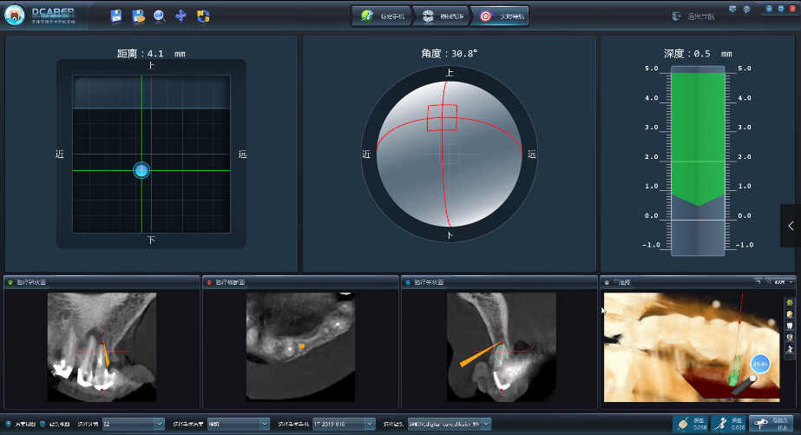Open the tooth position dropdown showing 32
Viewport: 801px width, 435px height.
pos(133,424)
